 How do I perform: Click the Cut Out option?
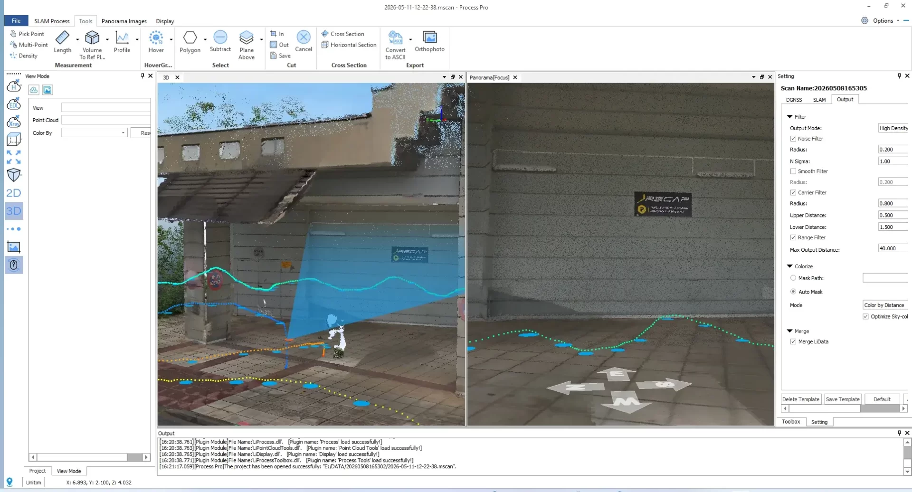click(x=279, y=45)
